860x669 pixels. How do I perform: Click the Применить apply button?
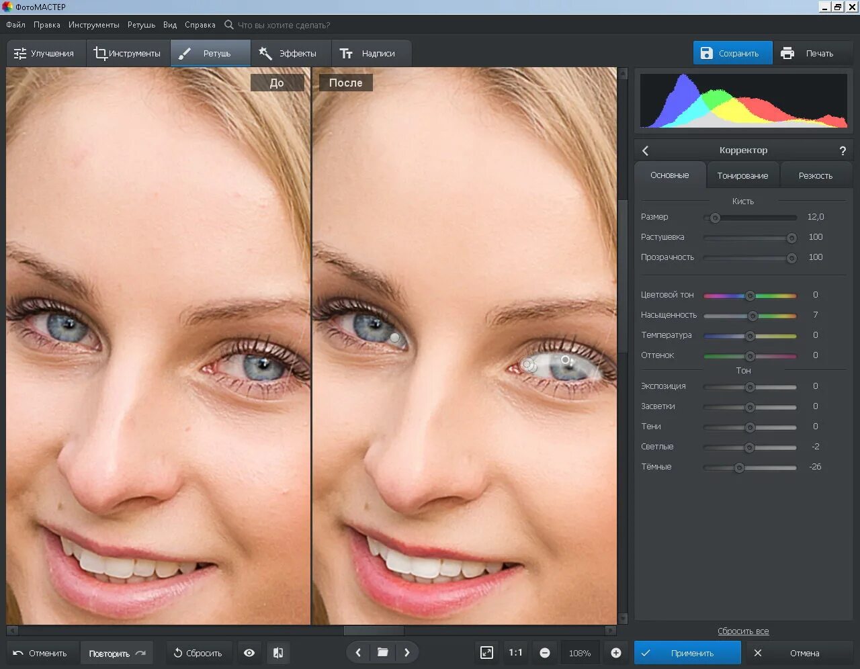coord(687,653)
